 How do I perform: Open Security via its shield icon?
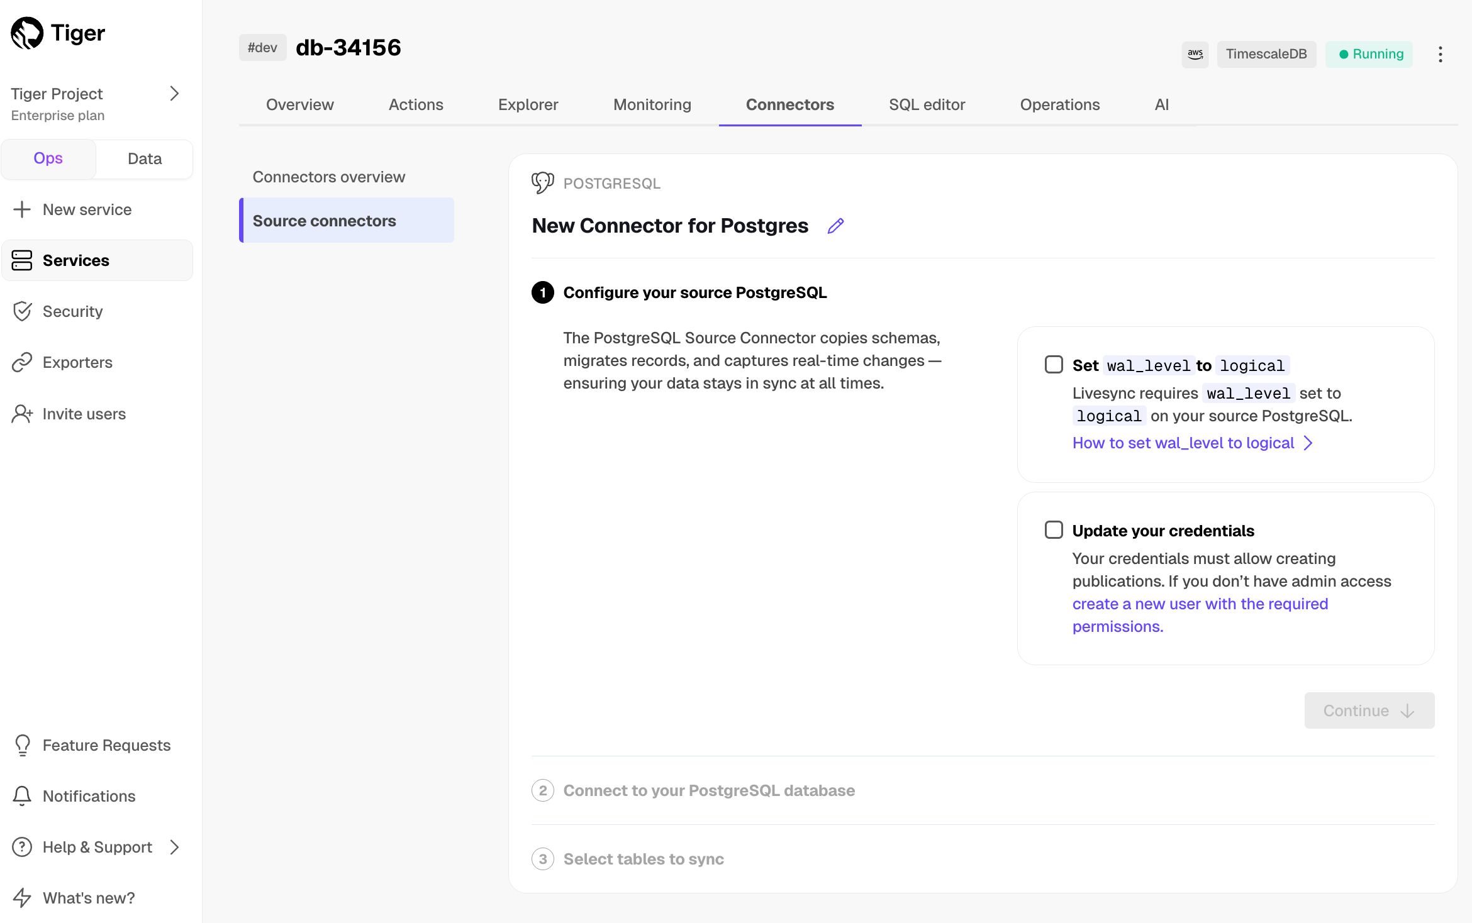tap(22, 311)
